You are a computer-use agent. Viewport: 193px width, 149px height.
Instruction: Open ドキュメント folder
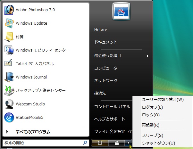106,42
